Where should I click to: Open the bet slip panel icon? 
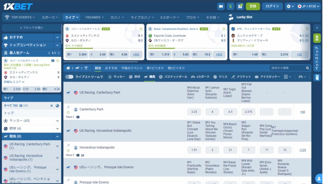317,78
